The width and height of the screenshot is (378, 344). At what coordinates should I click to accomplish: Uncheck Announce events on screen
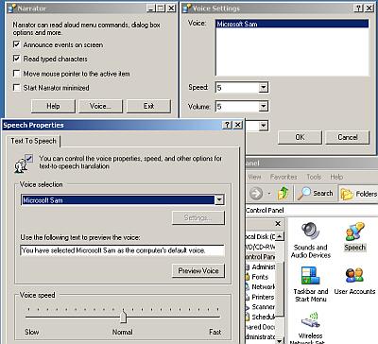pyautogui.click(x=17, y=44)
